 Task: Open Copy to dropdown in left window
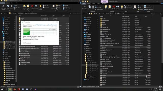coord(28,7)
